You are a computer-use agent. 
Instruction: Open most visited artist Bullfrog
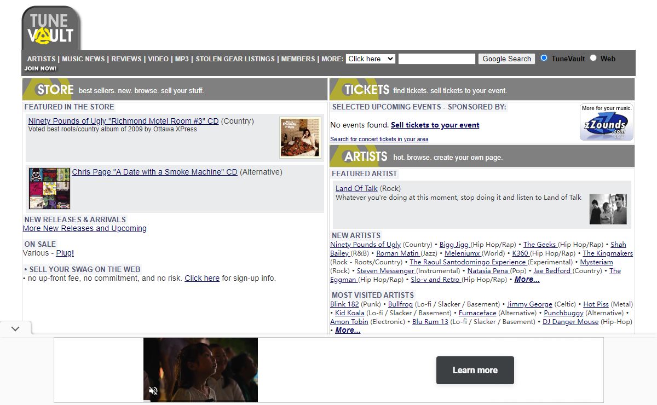pos(400,304)
